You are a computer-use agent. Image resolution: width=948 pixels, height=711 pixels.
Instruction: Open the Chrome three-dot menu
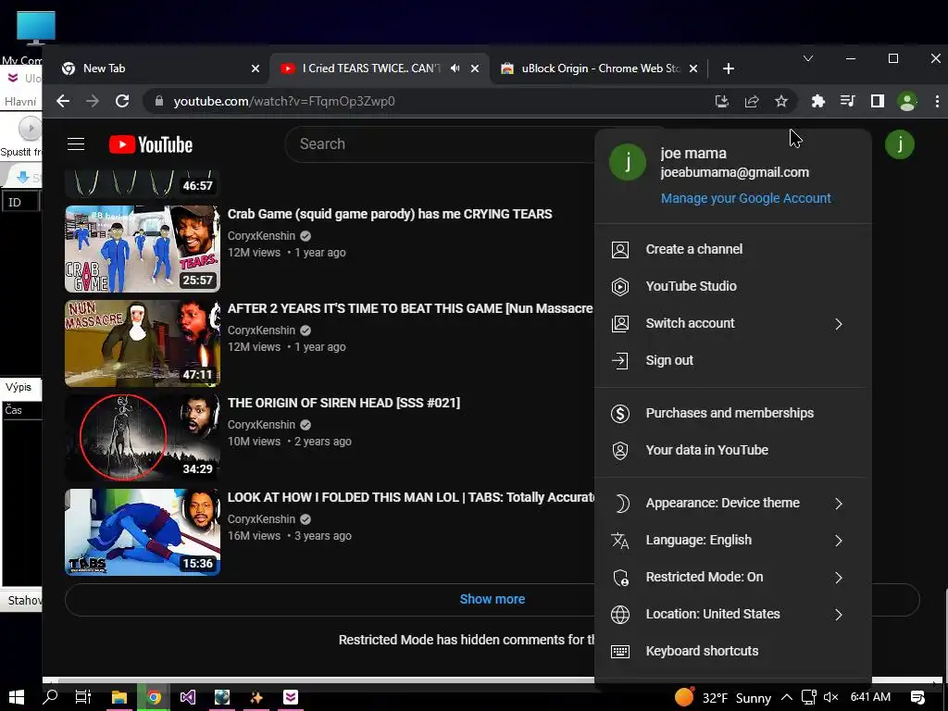click(937, 101)
